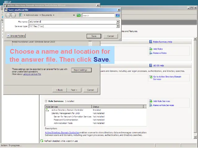Click 'Action: In progress...' status bar text

[11, 145]
